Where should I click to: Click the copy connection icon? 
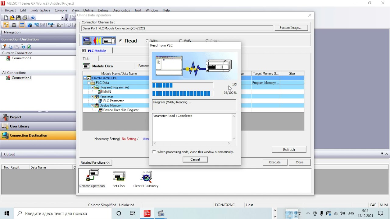tap(10, 47)
